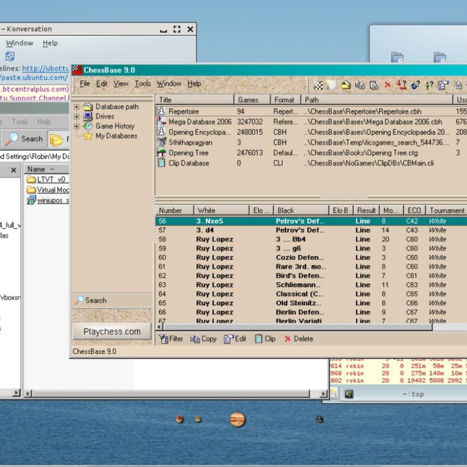The image size is (467, 467).
Task: Click the Delete button below the games list
Action: 299,339
